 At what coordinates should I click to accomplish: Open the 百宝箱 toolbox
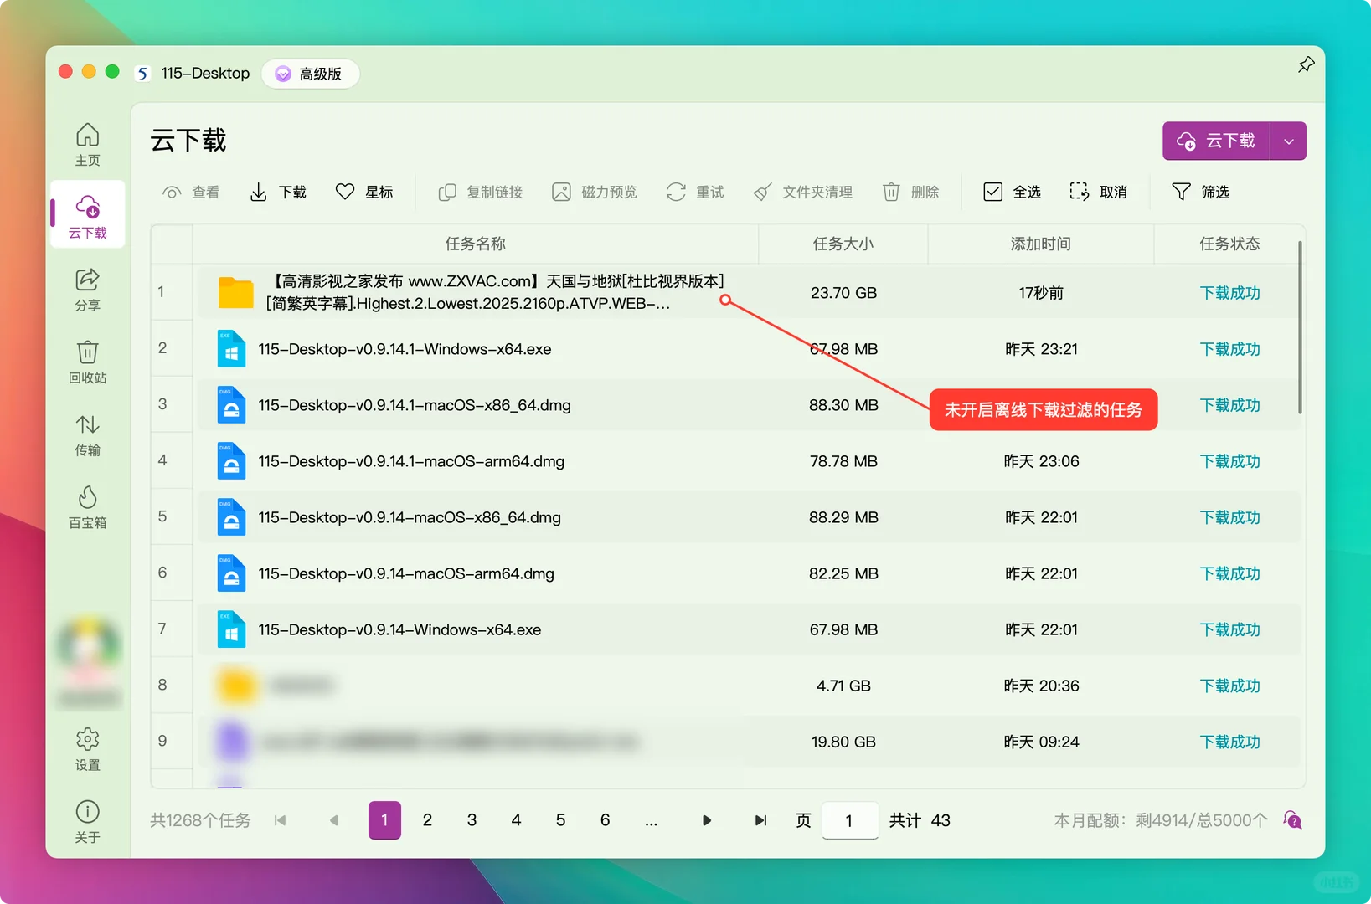coord(87,506)
